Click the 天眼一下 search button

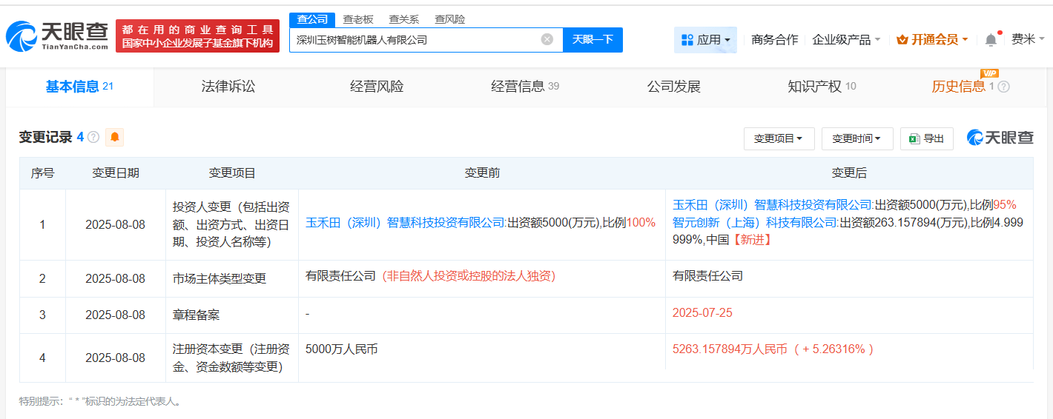pos(592,39)
